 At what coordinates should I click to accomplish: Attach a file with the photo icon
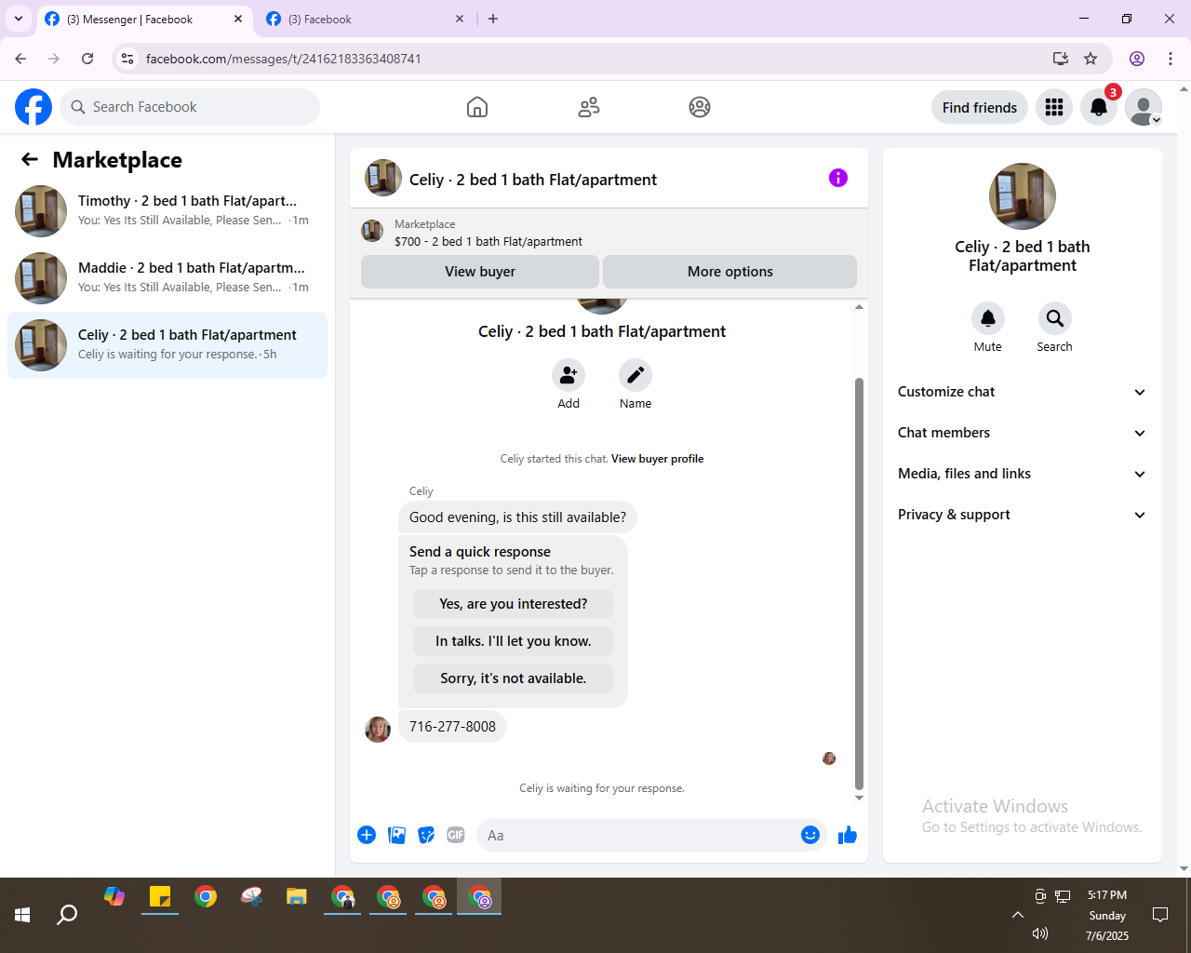pyautogui.click(x=397, y=835)
